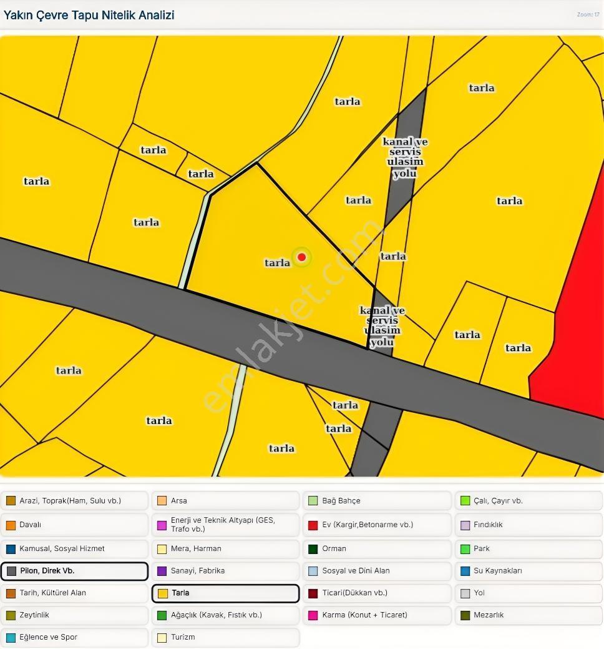604x649 pixels.
Task: Click the tarla label beside the red marker
Action: [x=278, y=263]
